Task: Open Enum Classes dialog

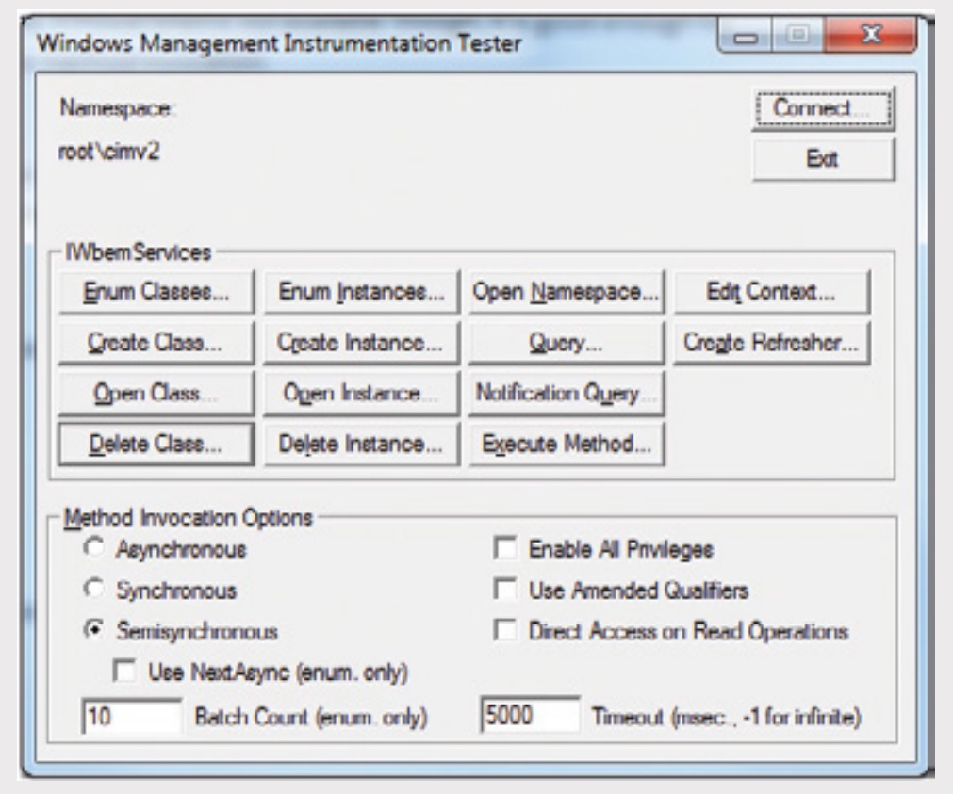Action: 156,294
